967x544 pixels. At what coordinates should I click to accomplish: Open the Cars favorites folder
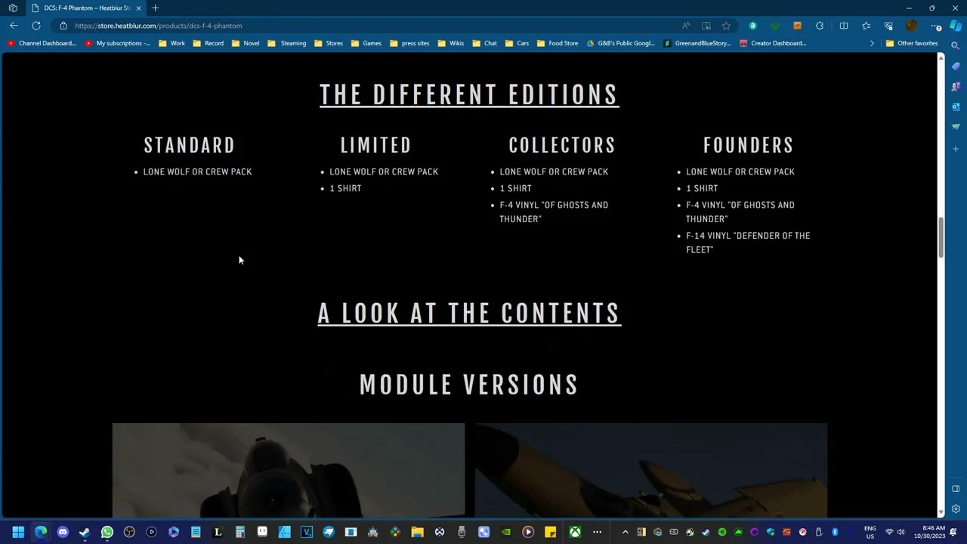pos(517,43)
